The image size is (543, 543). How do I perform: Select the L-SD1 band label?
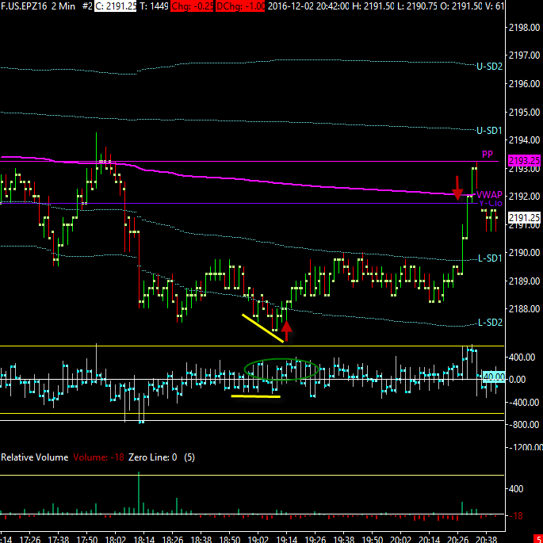[x=490, y=258]
